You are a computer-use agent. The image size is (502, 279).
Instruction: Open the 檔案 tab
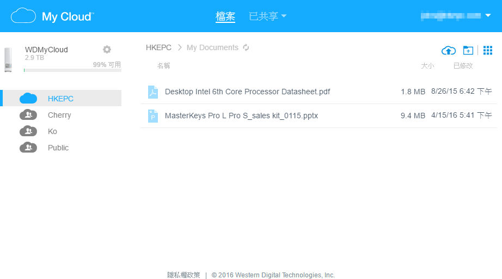[225, 16]
